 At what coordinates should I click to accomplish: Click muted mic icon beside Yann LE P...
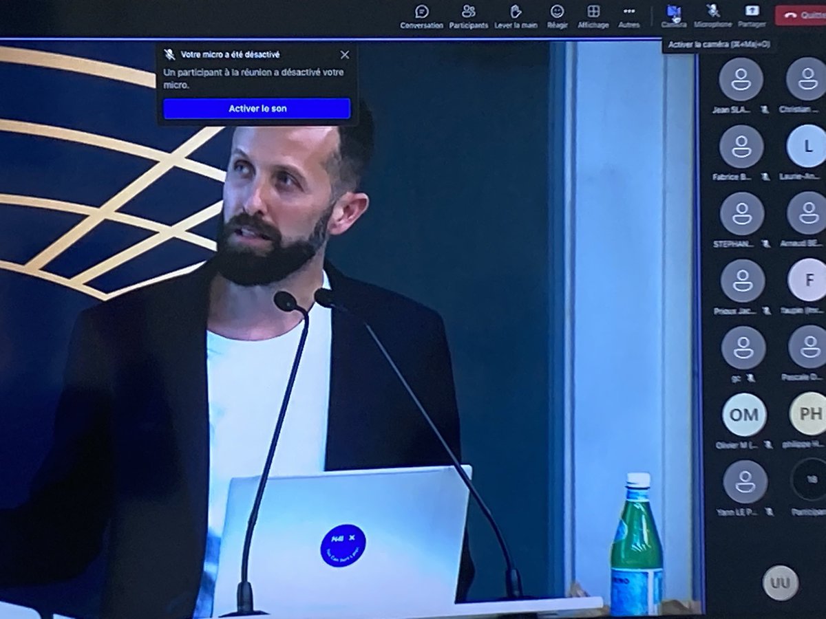click(x=768, y=512)
